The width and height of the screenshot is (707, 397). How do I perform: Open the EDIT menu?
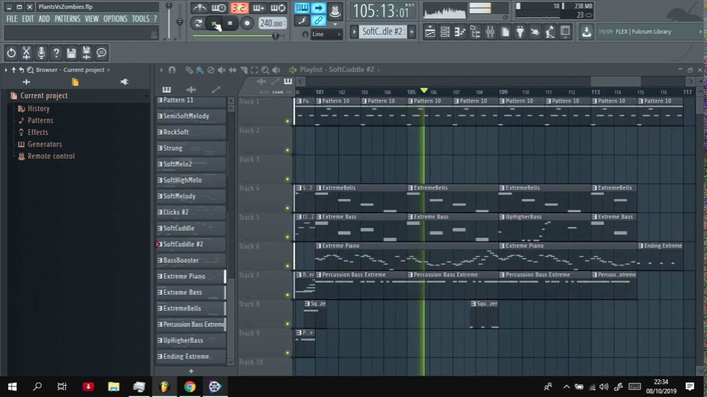click(x=28, y=19)
